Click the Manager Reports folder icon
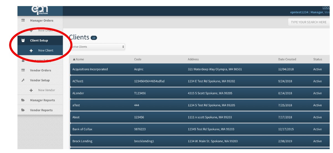 [x=23, y=100]
